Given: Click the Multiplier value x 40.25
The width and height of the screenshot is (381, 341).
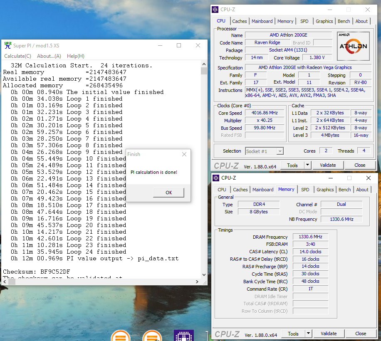Looking at the screenshot, I should pyautogui.click(x=265, y=121).
